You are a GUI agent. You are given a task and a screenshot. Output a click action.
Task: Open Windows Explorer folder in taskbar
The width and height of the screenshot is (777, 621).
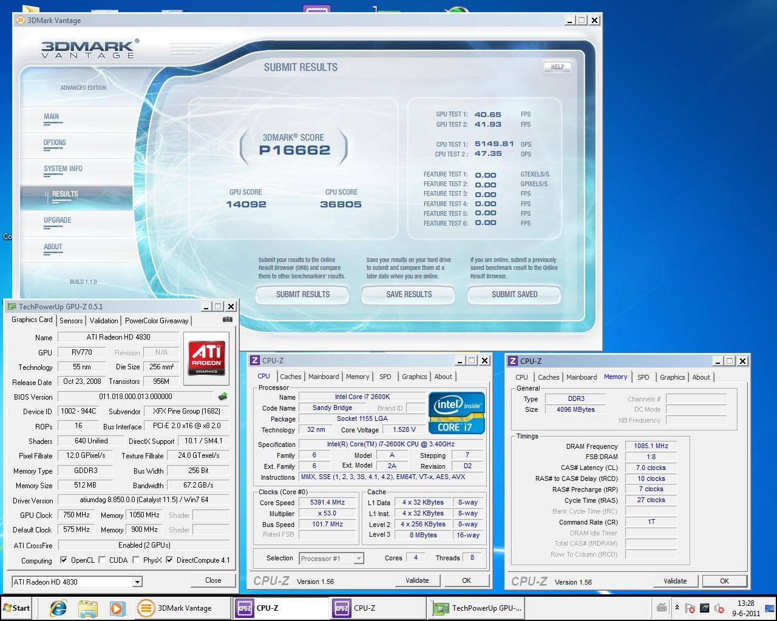coord(88,608)
